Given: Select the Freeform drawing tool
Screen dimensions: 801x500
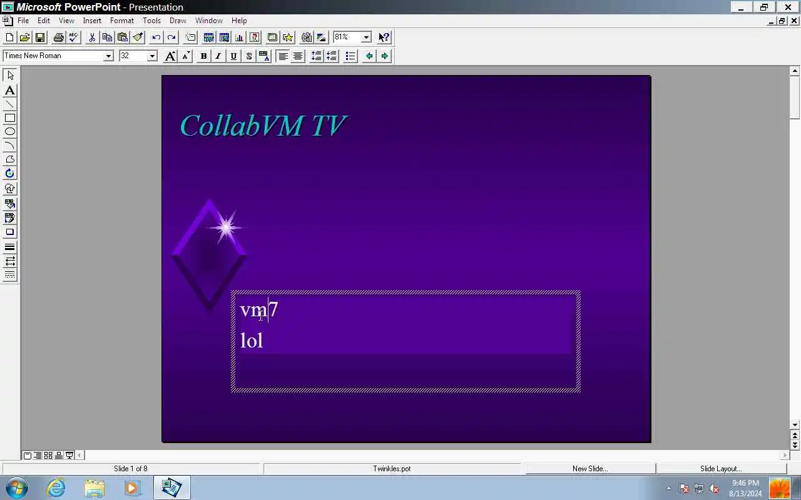Looking at the screenshot, I should click(x=10, y=159).
